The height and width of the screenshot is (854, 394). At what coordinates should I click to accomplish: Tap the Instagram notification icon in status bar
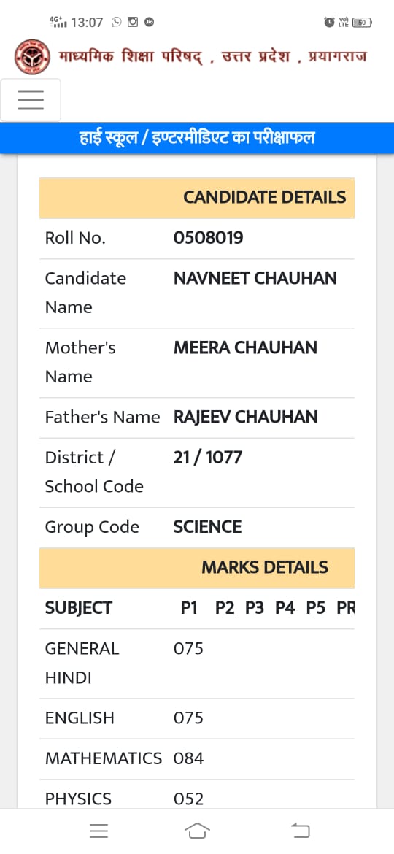(x=133, y=23)
